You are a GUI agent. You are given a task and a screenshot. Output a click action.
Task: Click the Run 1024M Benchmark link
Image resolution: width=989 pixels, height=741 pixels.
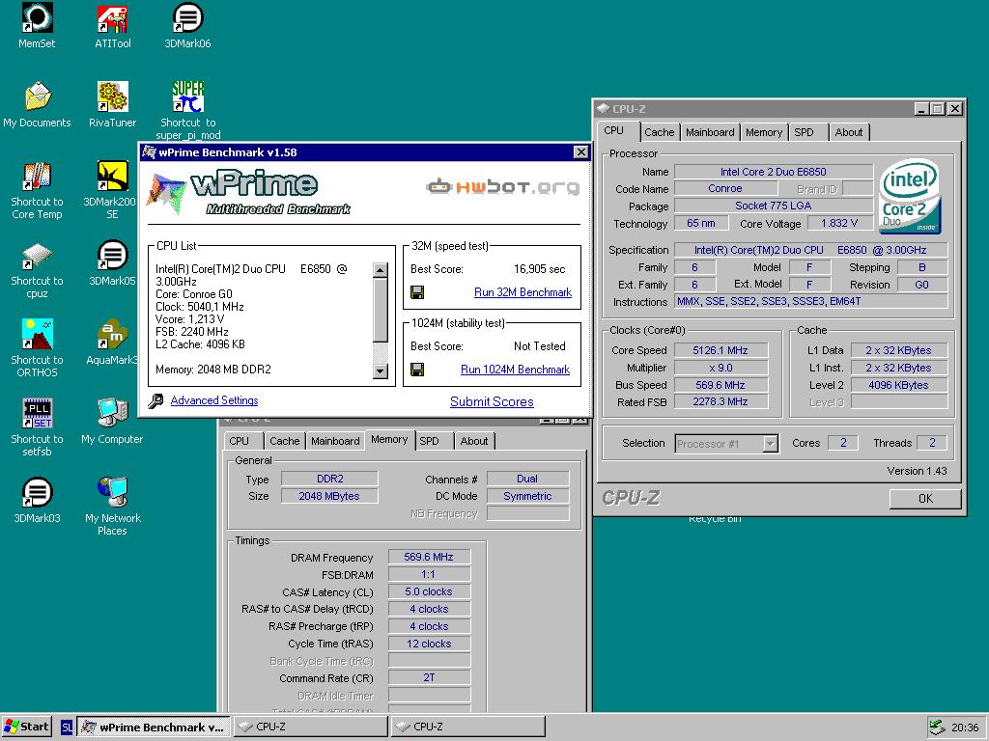coord(516,370)
